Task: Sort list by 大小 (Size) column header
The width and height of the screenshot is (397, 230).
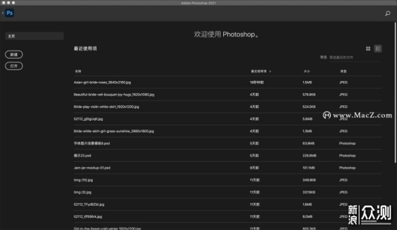Action: (x=307, y=71)
